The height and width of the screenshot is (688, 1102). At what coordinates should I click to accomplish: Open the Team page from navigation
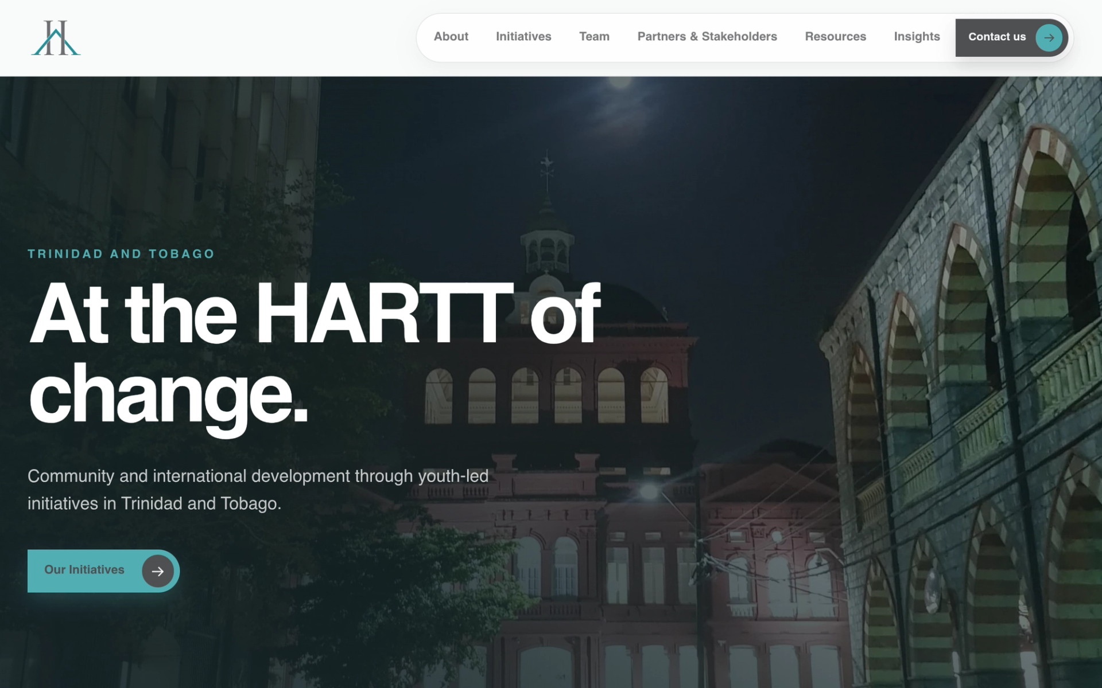[594, 37]
